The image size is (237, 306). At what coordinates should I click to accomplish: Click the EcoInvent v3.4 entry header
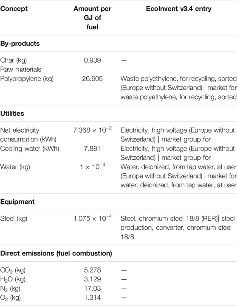(179, 9)
